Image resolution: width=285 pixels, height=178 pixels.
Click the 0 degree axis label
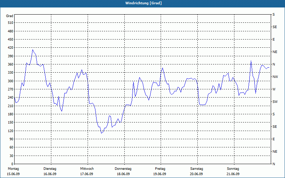pyautogui.click(x=12, y=164)
